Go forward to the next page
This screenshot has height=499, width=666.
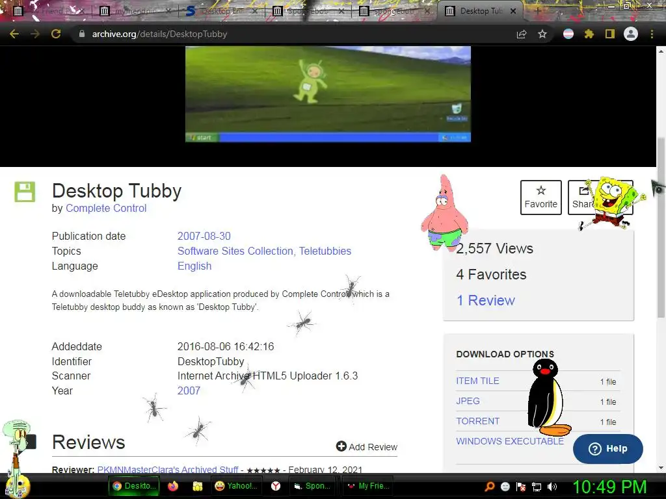point(35,34)
